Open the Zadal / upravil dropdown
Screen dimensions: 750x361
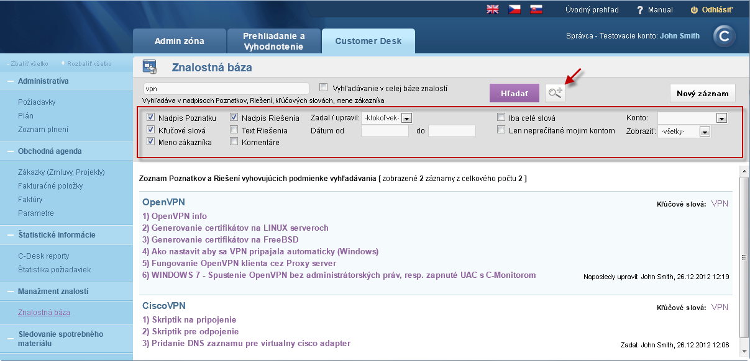pos(387,118)
